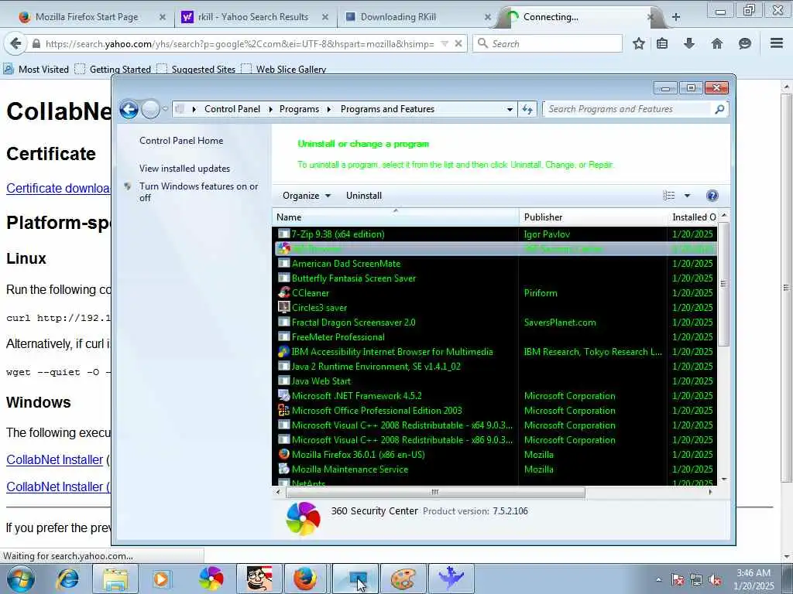Open the Firefox chat bubble icon
This screenshot has width=793, height=594.
point(744,44)
